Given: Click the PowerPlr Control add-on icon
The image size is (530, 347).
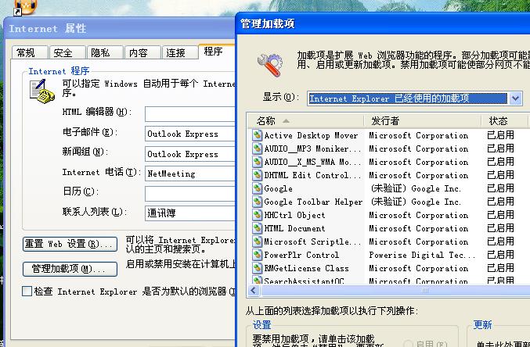Looking at the screenshot, I should coord(257,255).
